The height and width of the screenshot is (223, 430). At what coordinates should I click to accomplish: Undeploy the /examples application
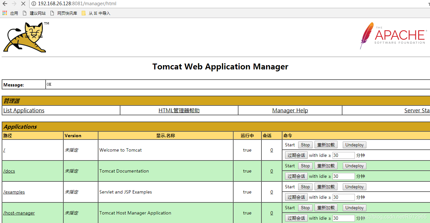[x=355, y=187]
